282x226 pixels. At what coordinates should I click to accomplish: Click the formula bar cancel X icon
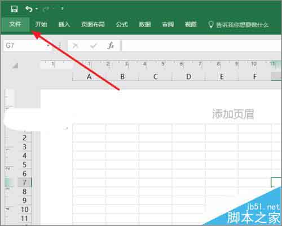[75, 46]
